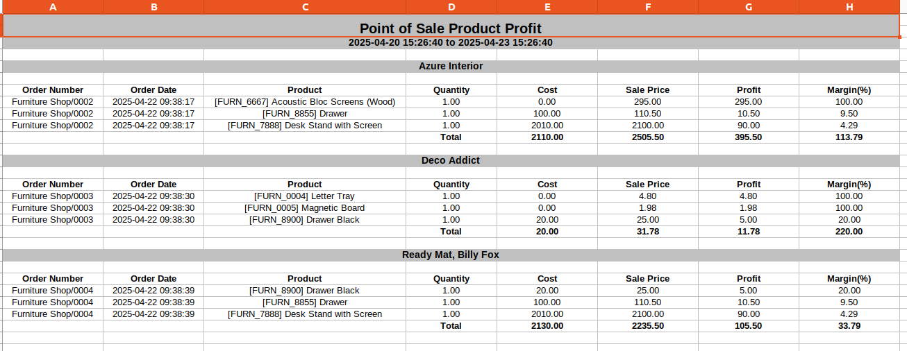The image size is (907, 351).
Task: Select the Azure Interior section header
Action: tap(451, 67)
